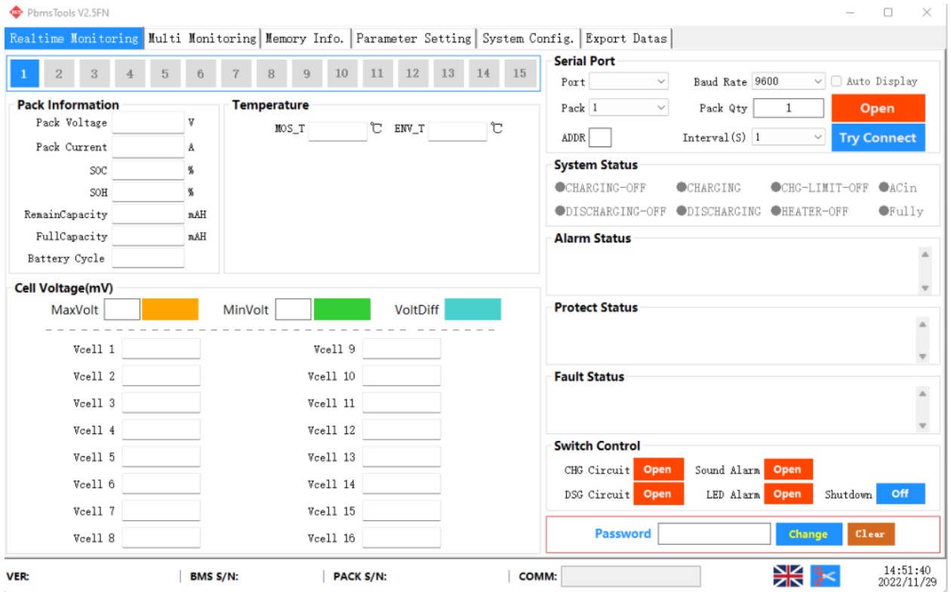951x601 pixels.
Task: Open the Interval(S) dropdown
Action: tap(789, 137)
